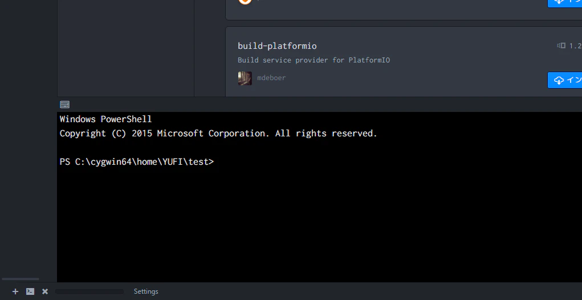
Task: Open the Settings tab in status bar
Action: pyautogui.click(x=146, y=291)
